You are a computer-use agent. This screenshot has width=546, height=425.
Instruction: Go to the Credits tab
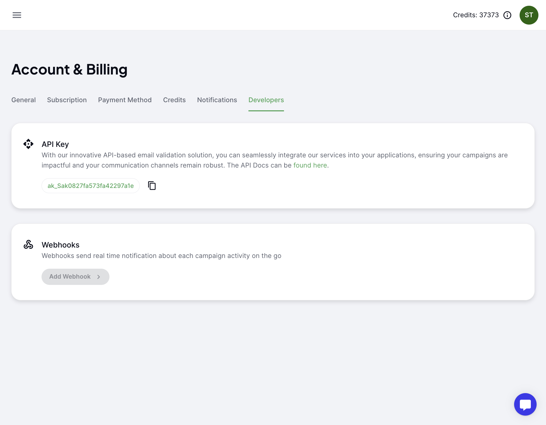point(174,100)
